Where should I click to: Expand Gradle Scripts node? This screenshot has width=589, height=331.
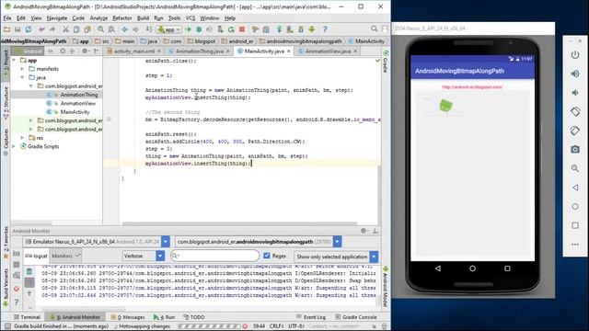coord(15,146)
